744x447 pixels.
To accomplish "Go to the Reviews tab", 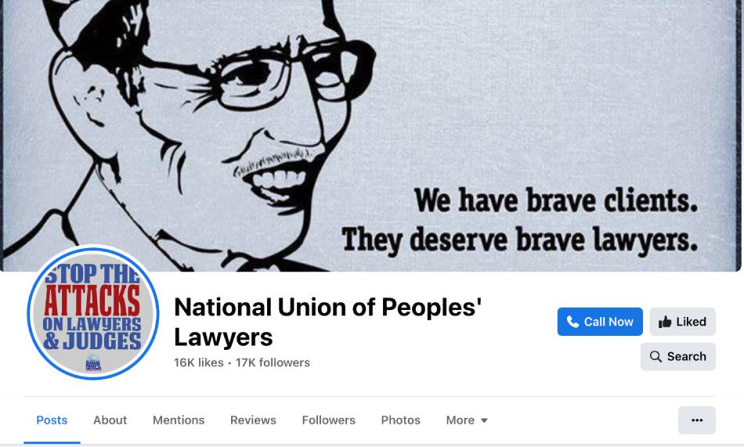I will [253, 420].
